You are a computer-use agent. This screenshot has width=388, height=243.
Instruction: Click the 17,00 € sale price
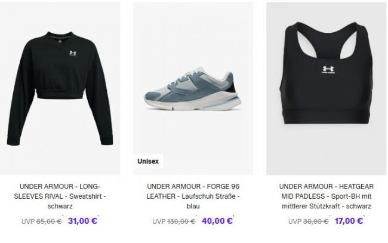point(349,221)
